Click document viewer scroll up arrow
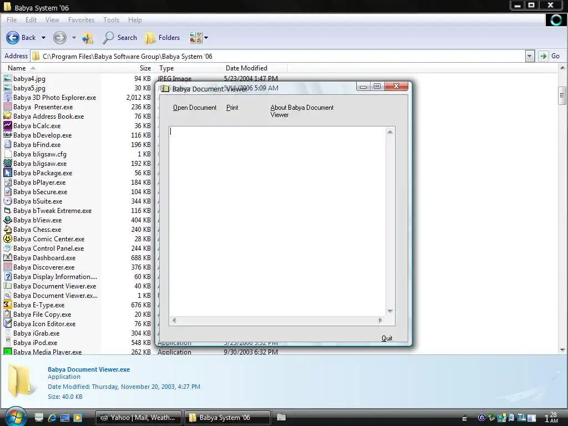Image resolution: width=568 pixels, height=426 pixels. tap(390, 132)
